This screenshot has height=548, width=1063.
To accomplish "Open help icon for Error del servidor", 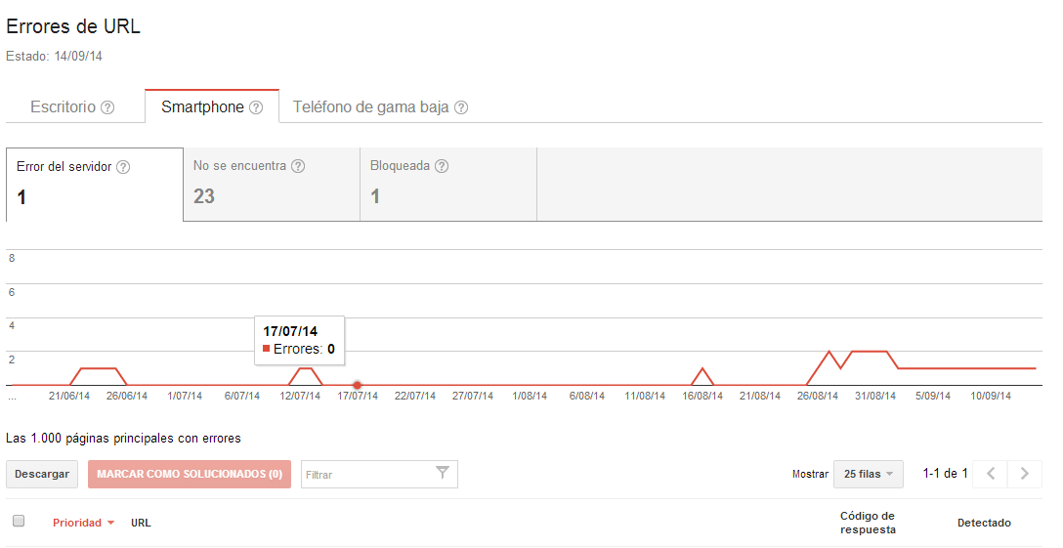I will [x=123, y=167].
